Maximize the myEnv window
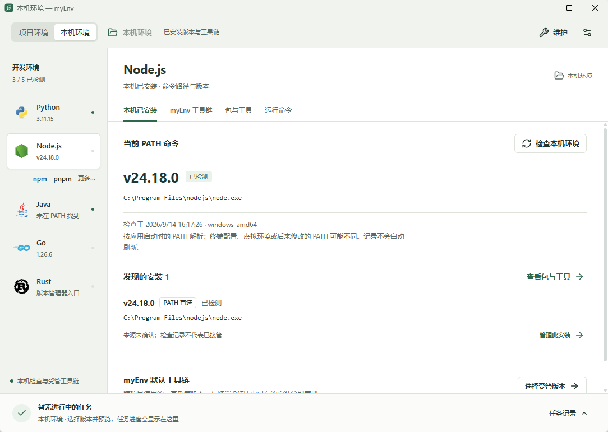Screen dimensions: 608x432 tap(569, 8)
